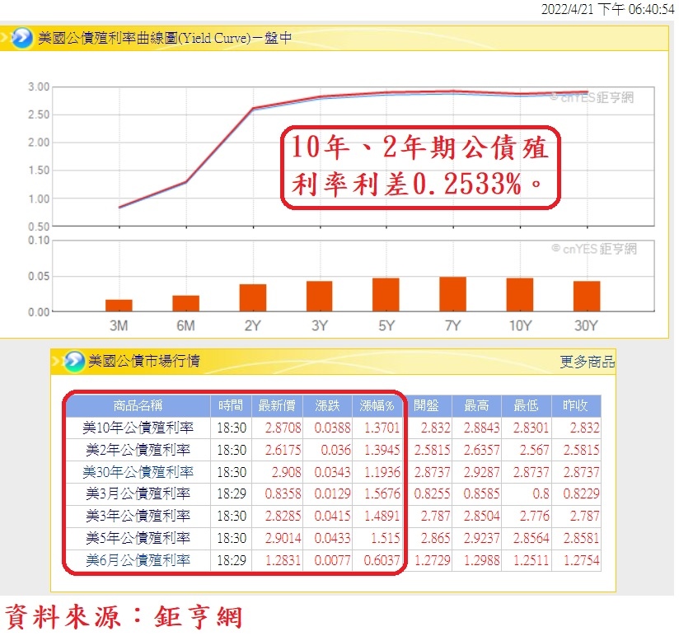Click the 漲幅% column header
679x636 pixels.
pos(377,405)
